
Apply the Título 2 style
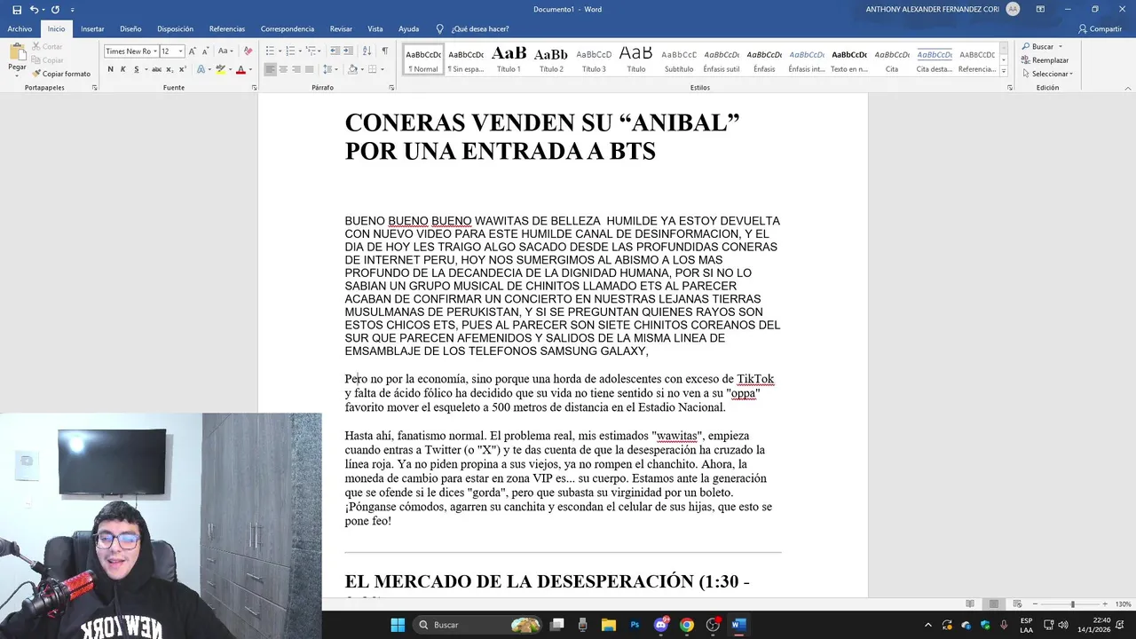[551, 59]
